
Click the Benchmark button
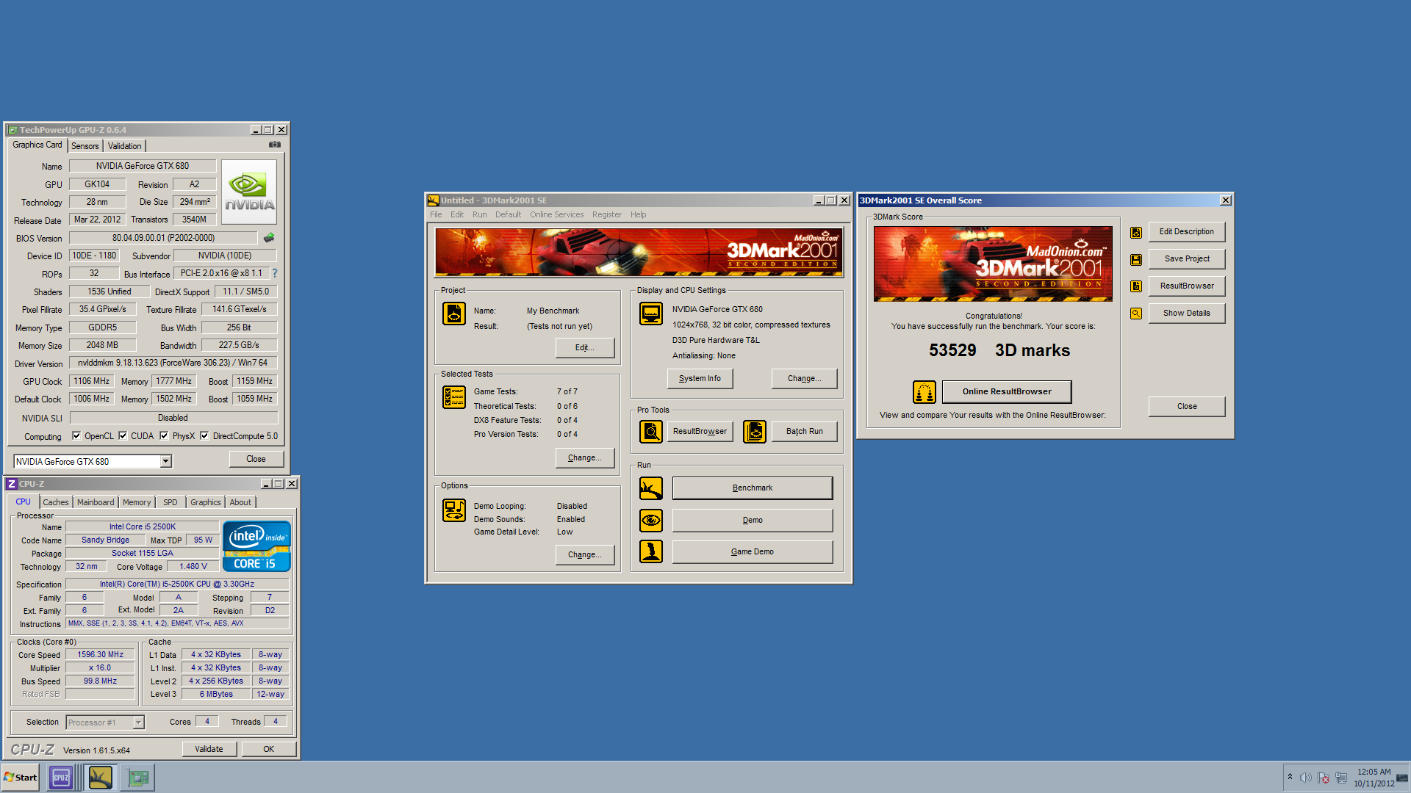[x=753, y=488]
